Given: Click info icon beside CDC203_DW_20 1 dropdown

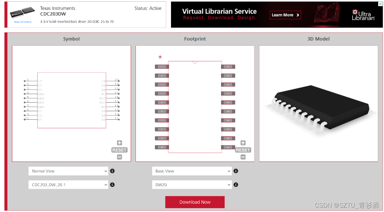Looking at the screenshot, I should click(x=112, y=185).
